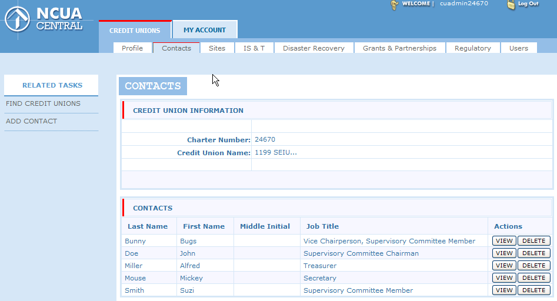Open the Profile sub-tab

(x=132, y=48)
